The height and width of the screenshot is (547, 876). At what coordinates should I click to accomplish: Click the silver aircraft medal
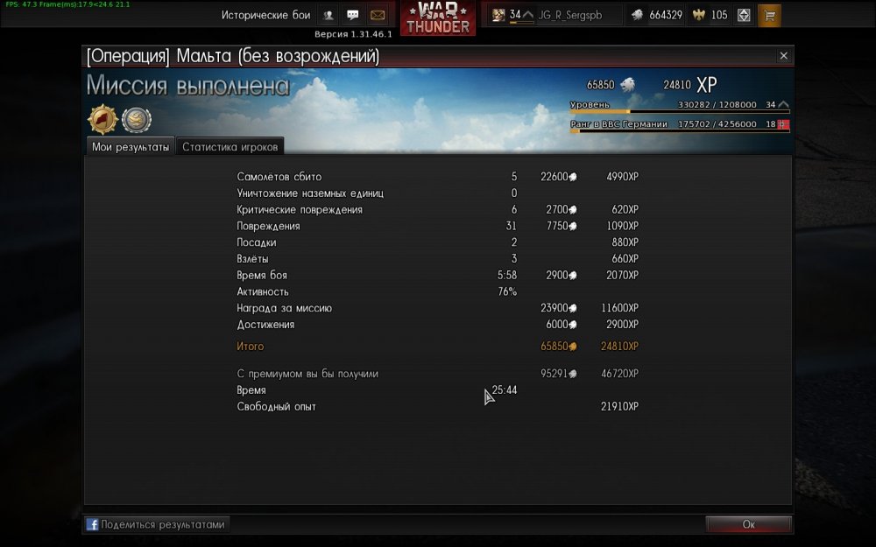coord(137,119)
